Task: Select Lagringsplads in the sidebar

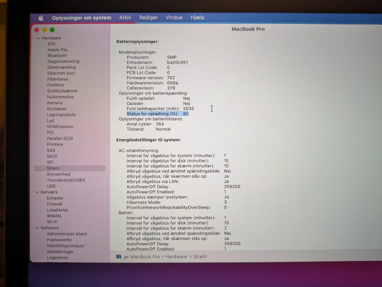Action: pyautogui.click(x=61, y=115)
